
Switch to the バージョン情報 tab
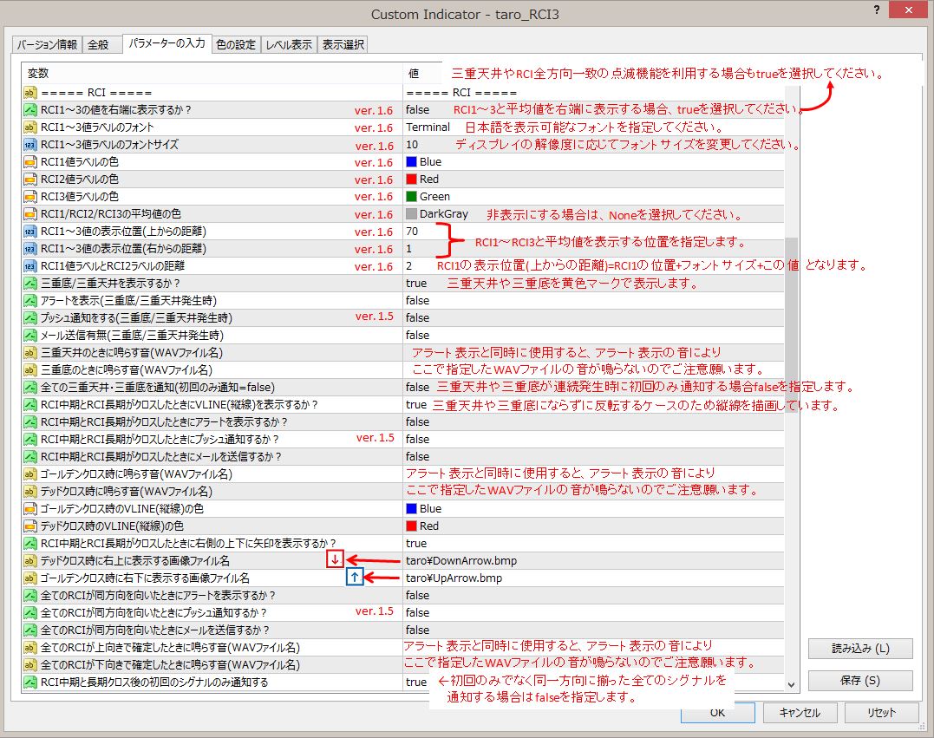[47, 45]
